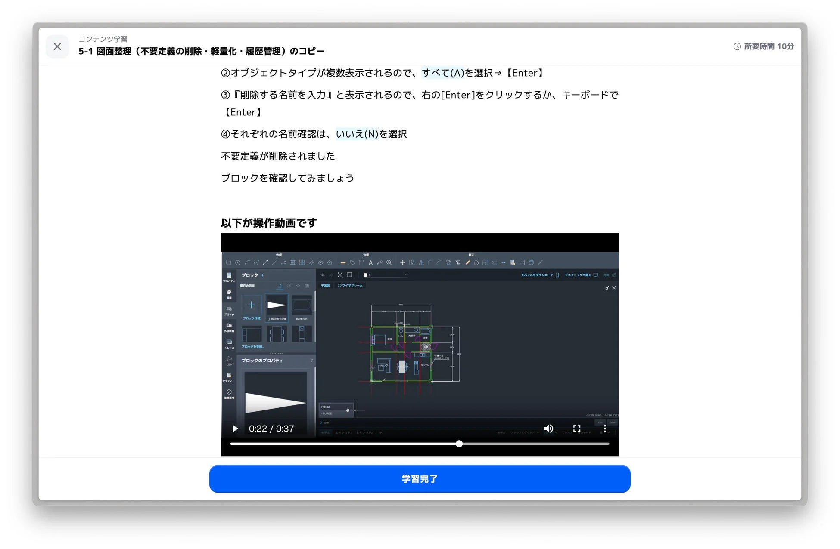Click the move tool in video toolbar
Image resolution: width=840 pixels, height=549 pixels.
(x=402, y=262)
